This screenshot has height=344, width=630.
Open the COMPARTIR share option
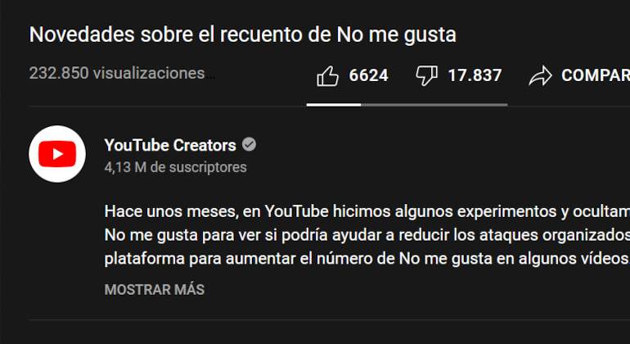point(596,75)
